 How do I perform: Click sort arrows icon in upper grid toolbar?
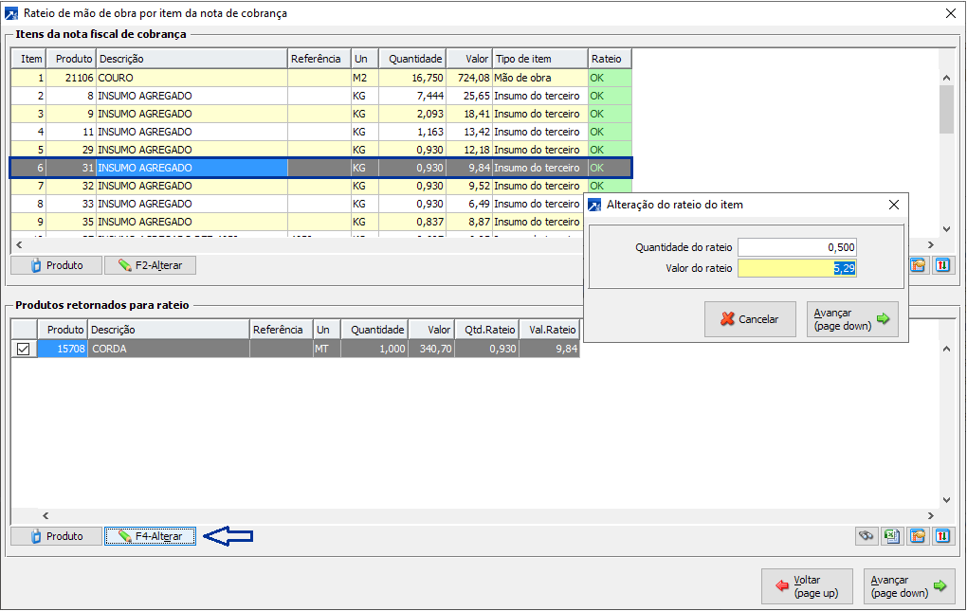942,265
